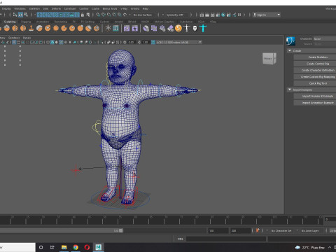Open the Arnold menu
Image resolution: width=336 pixels, height=252 pixels.
tap(135, 8)
